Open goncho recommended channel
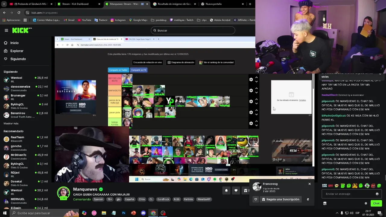Viewport: 386px width, 217px height. point(26,148)
